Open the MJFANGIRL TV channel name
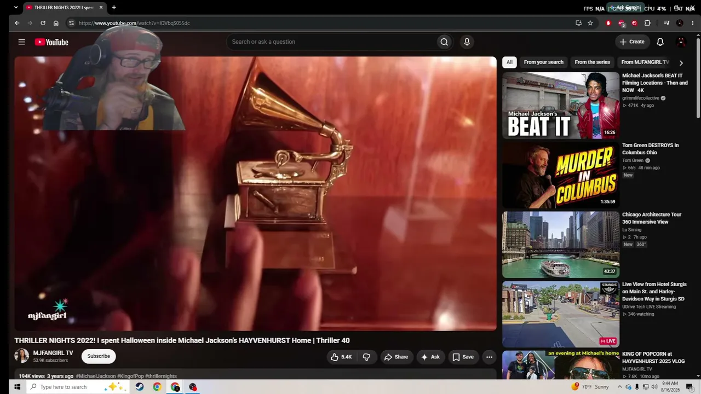Screen dimensions: 701x394 click(53, 353)
